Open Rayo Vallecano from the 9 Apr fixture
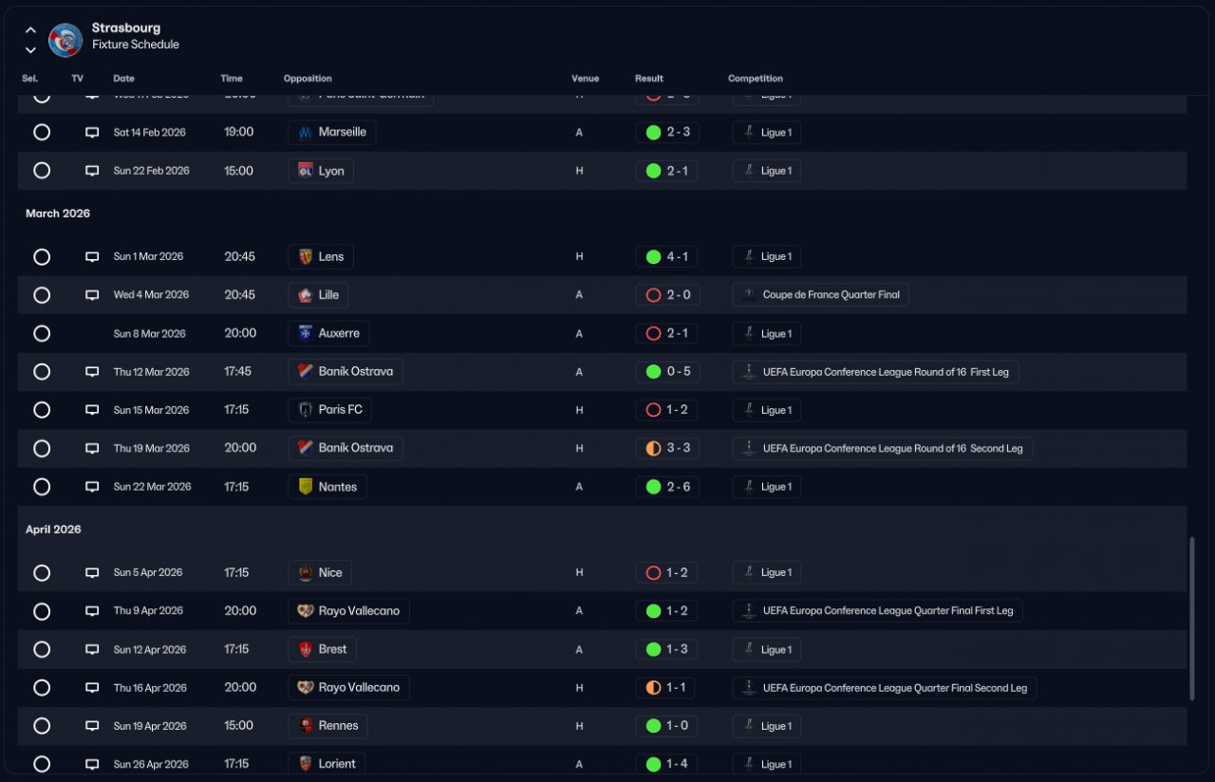The width and height of the screenshot is (1215, 782). pos(349,611)
